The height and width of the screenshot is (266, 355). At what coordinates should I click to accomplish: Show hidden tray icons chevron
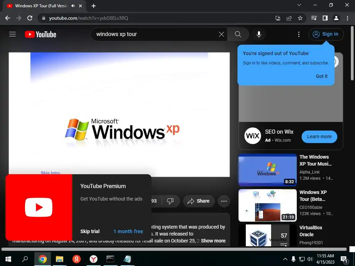point(285,259)
